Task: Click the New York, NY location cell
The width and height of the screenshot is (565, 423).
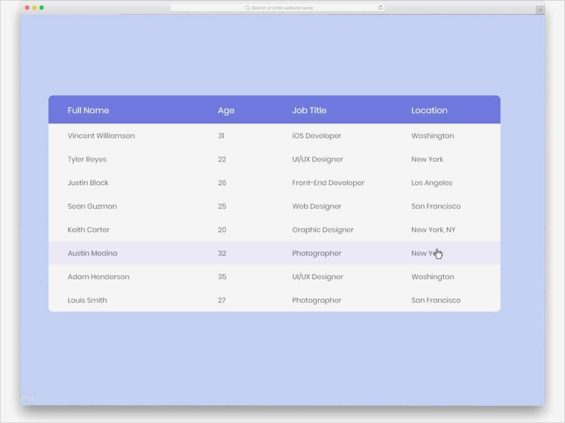Action: 433,230
